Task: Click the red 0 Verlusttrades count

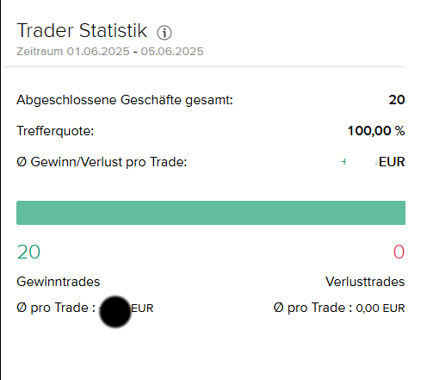Action: (399, 252)
